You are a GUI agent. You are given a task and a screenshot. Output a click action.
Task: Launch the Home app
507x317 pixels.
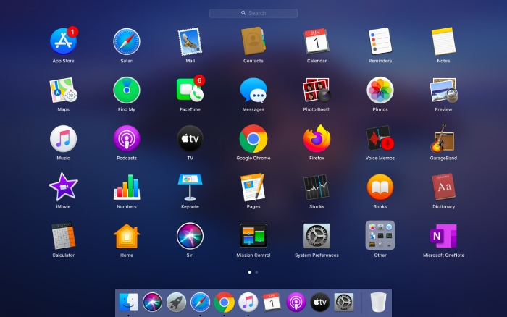127,236
